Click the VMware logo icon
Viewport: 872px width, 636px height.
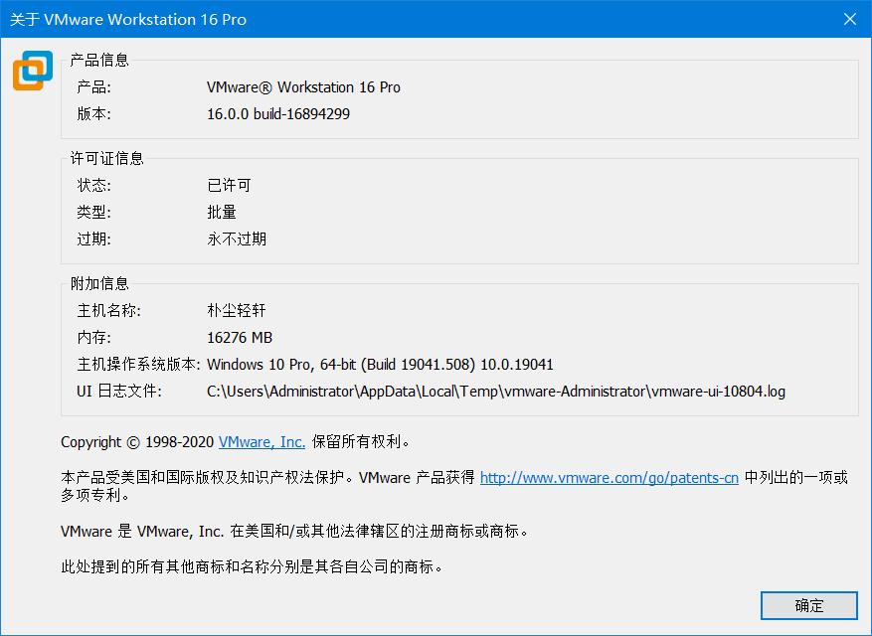[x=31, y=71]
